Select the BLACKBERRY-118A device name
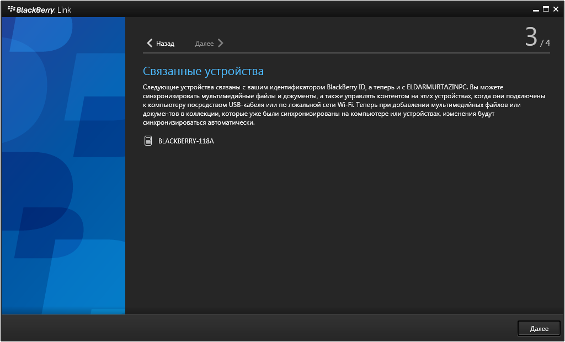Image resolution: width=565 pixels, height=342 pixels. click(186, 141)
